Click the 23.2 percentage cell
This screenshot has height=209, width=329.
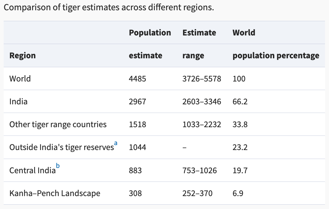point(240,147)
